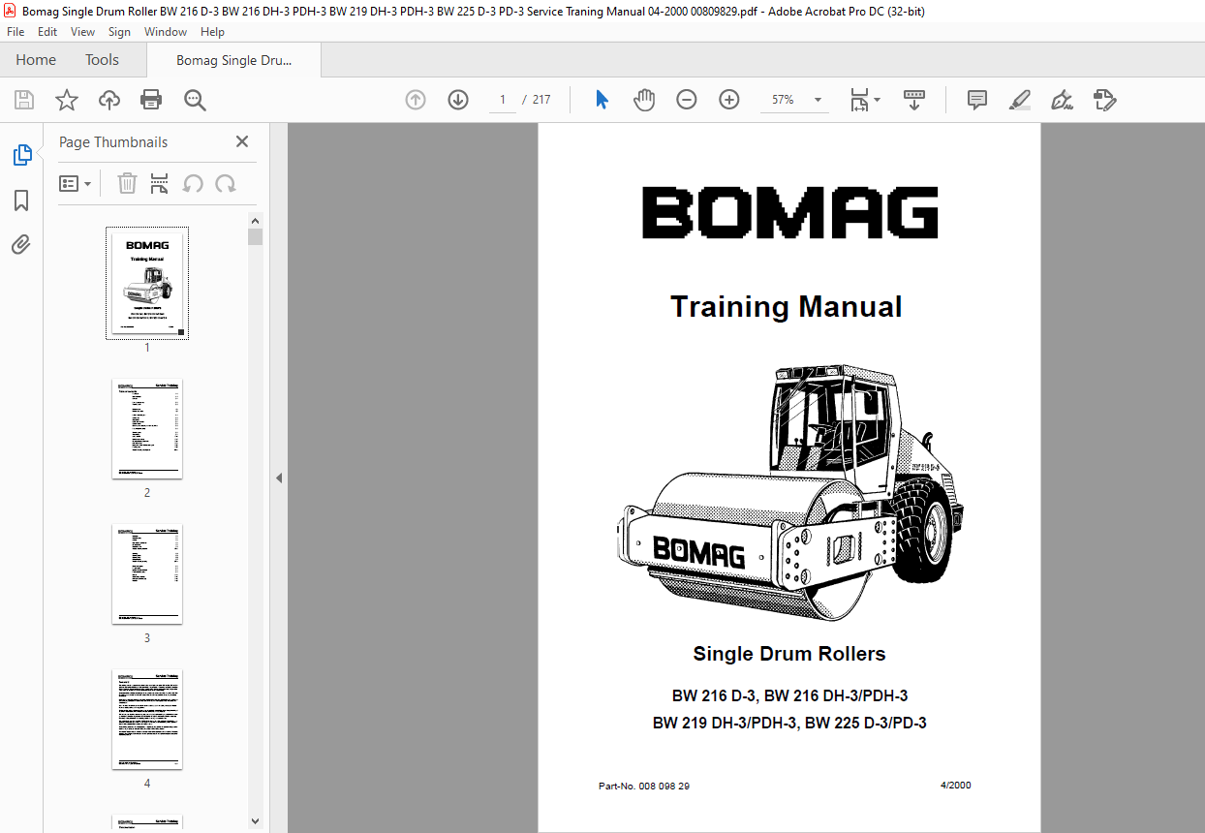Viewport: 1205px width, 833px height.
Task: Click the Save file icon
Action: click(24, 100)
